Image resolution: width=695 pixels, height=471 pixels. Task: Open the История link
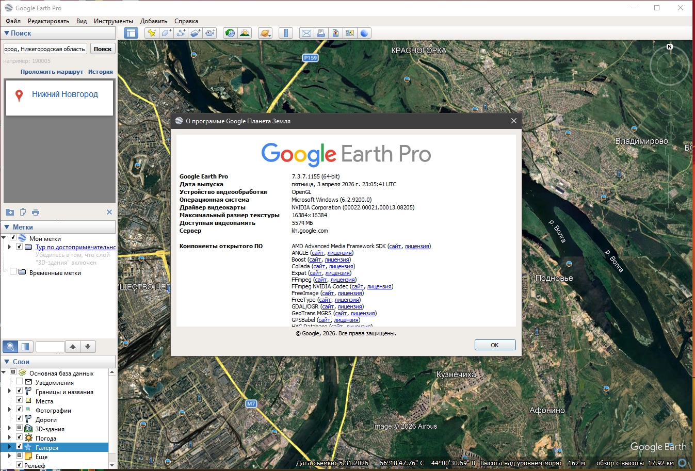(x=101, y=72)
